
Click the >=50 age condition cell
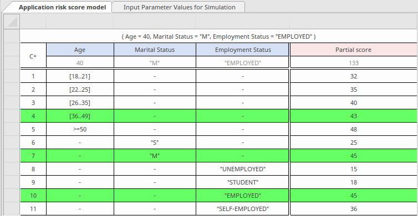click(x=80, y=129)
